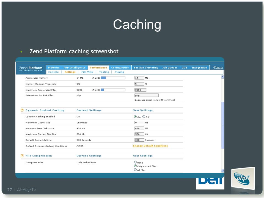264x198 pixels.
Task: Click the Maximum Accelerated Files input field
Action: (141, 90)
